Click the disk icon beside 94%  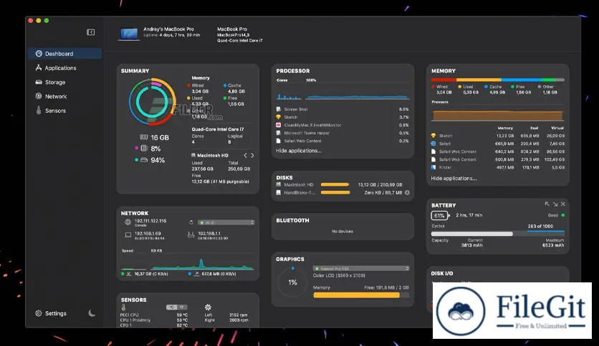pyautogui.click(x=144, y=160)
